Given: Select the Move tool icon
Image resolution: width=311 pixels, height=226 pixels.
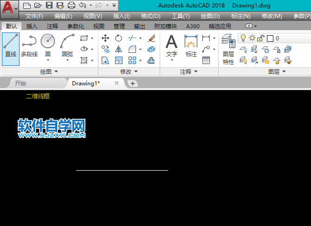Looking at the screenshot, I should point(105,38).
